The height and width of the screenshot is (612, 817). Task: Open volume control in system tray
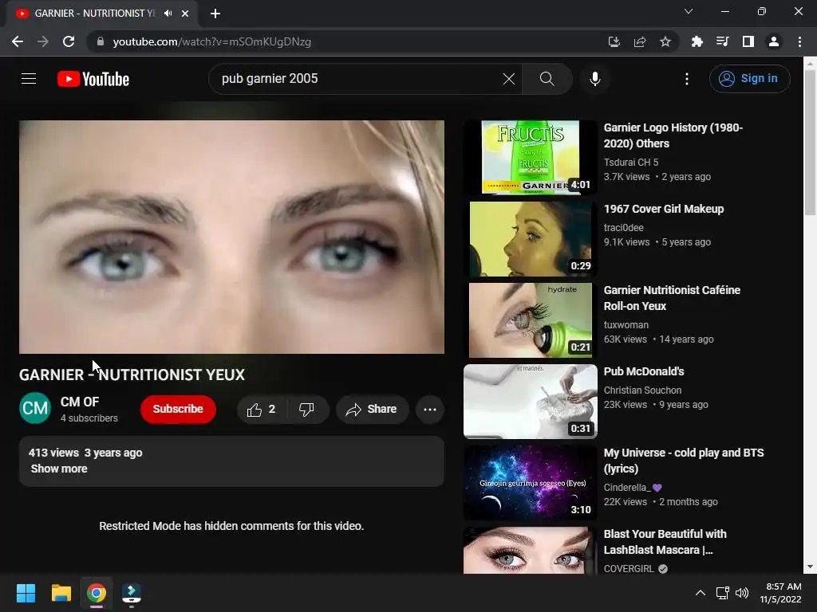coord(742,593)
